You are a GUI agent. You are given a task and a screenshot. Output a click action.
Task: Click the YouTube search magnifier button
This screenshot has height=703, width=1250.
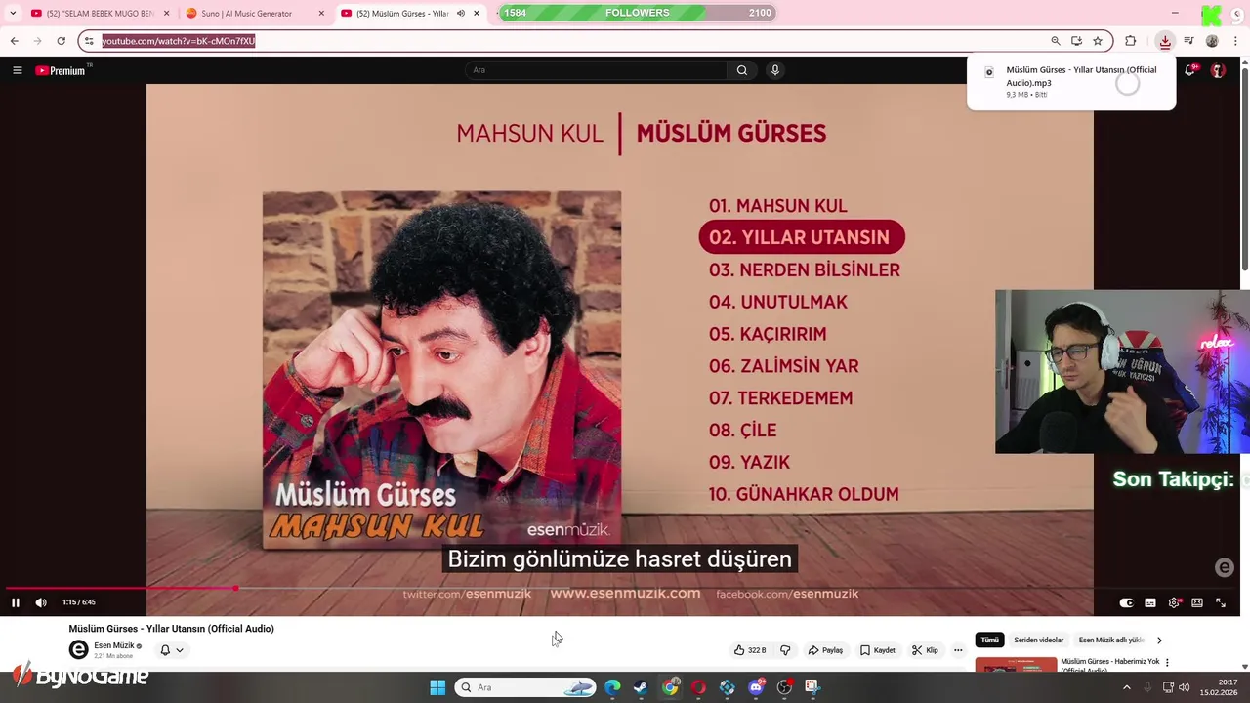pos(742,70)
